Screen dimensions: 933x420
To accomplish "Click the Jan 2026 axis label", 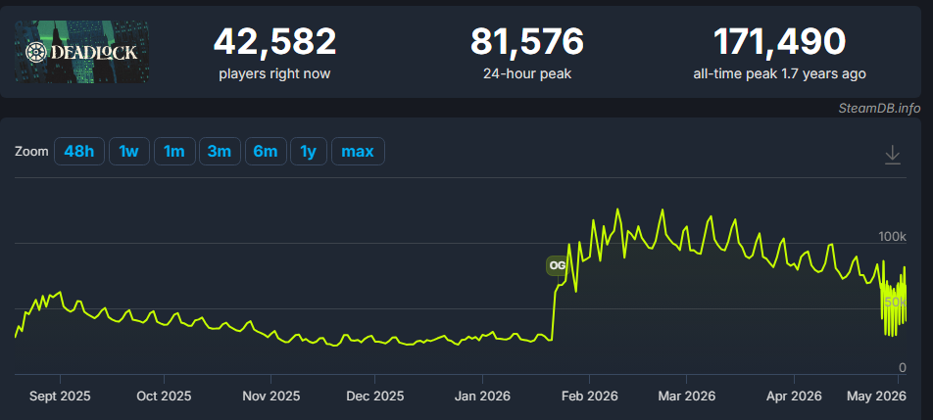I will pyautogui.click(x=482, y=396).
